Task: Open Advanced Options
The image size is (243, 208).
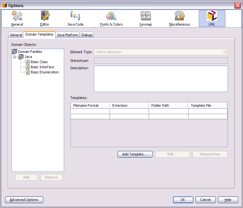Action: point(24,200)
